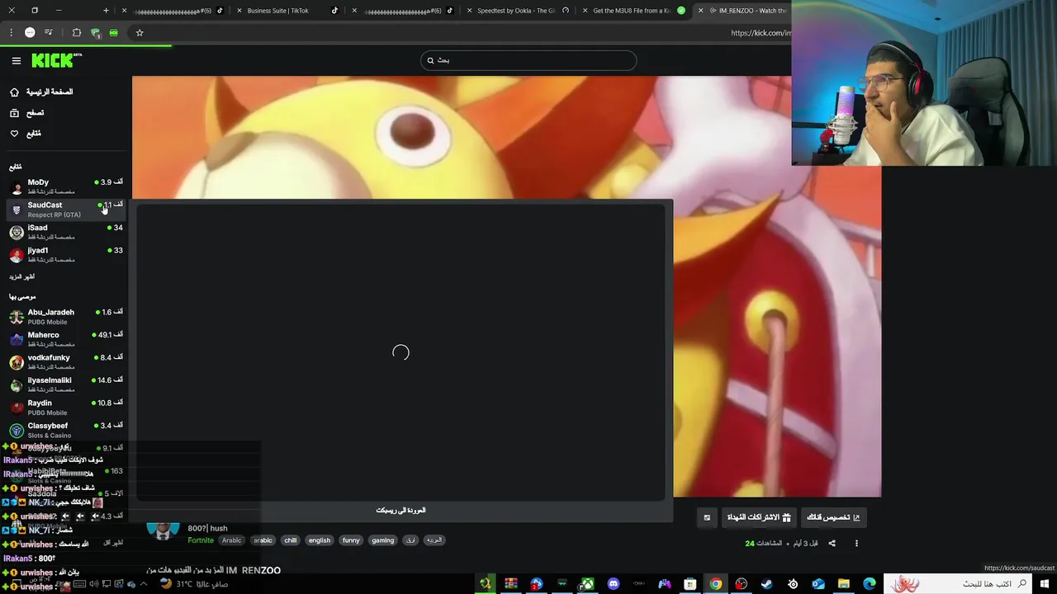Viewport: 1057px width, 594px height.
Task: Expand show more under following list
Action: coord(22,276)
